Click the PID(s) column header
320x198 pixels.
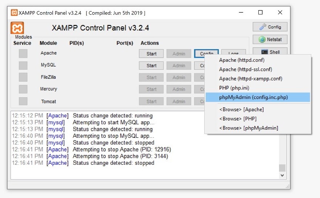point(77,43)
